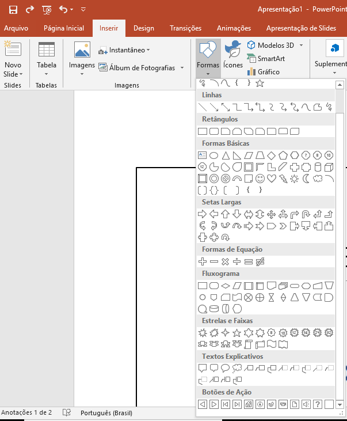
Task: Open the Transições tab
Action: [185, 28]
